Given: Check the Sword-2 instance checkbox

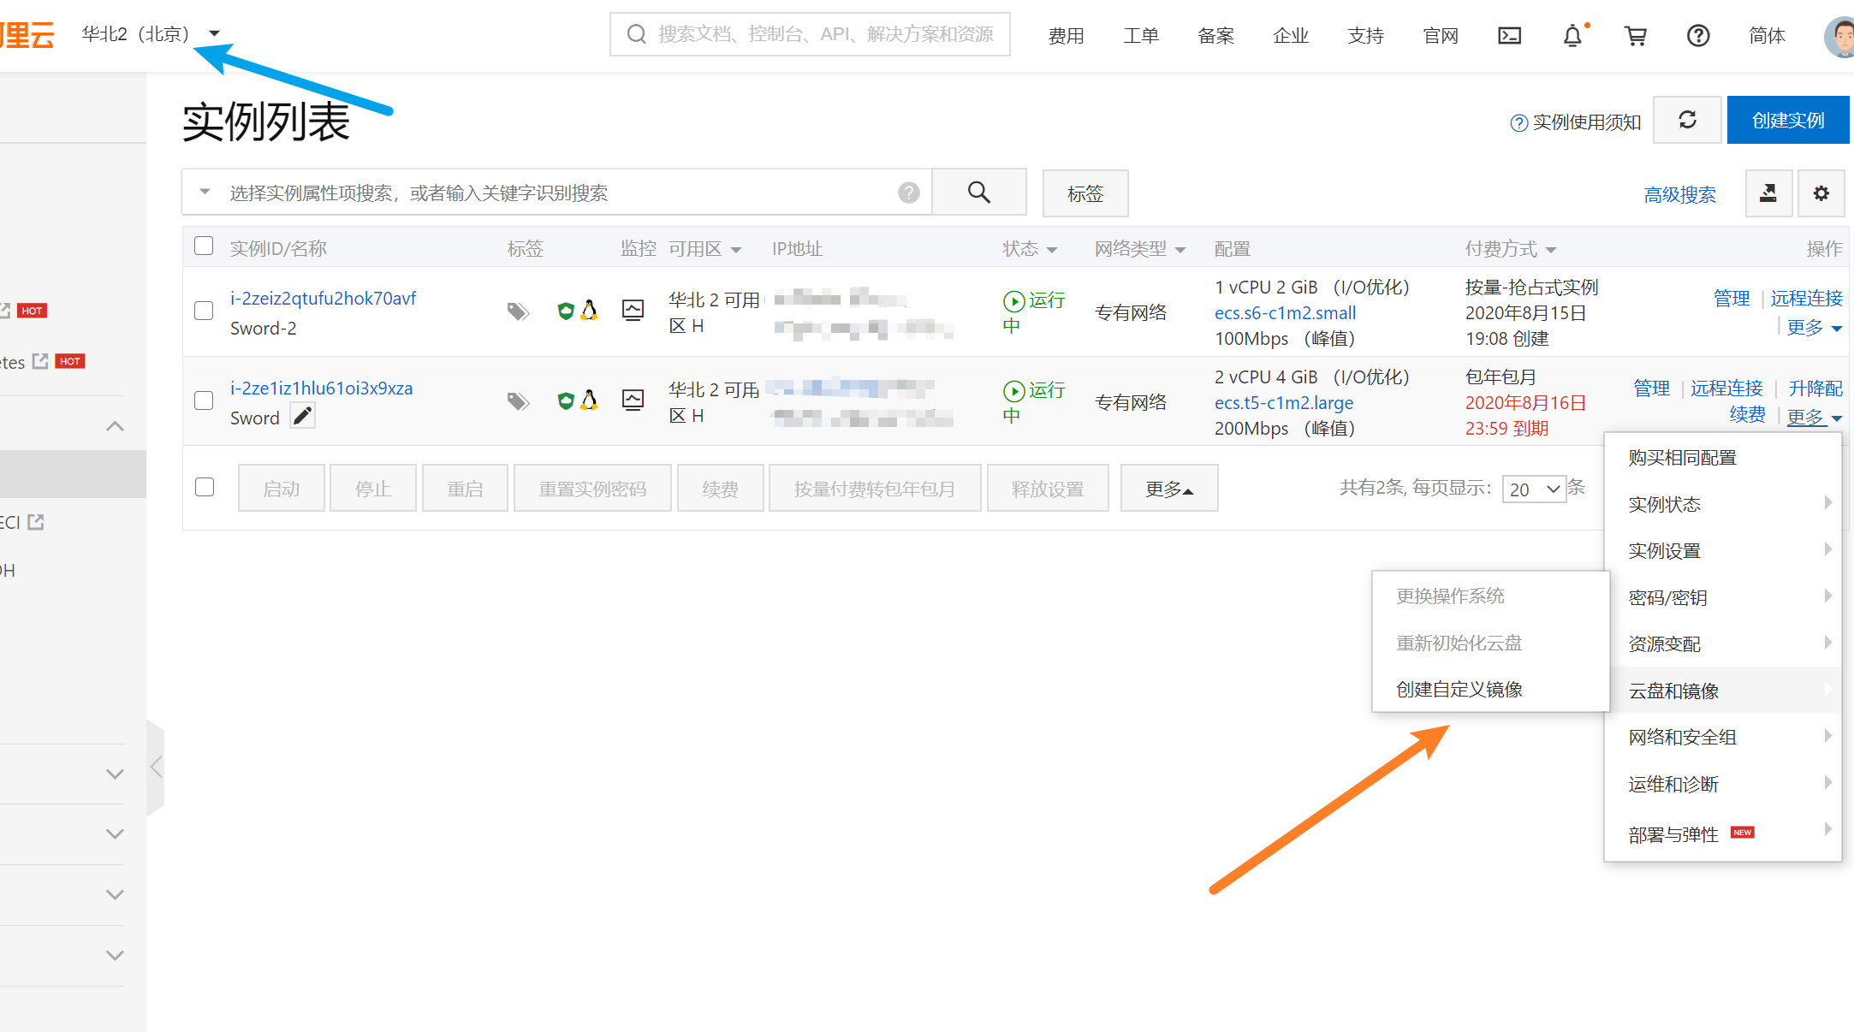Looking at the screenshot, I should click(204, 311).
